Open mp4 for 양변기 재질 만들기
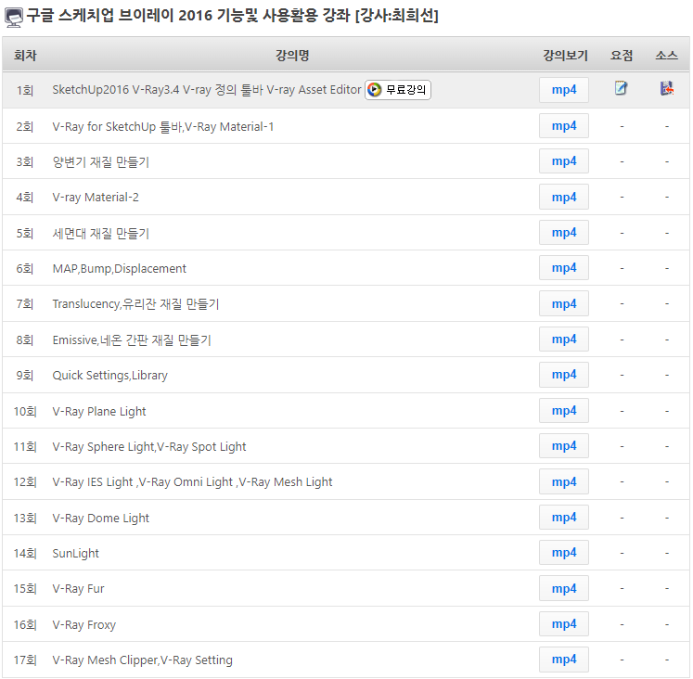Screen dimensions: 693x679 click(x=564, y=161)
